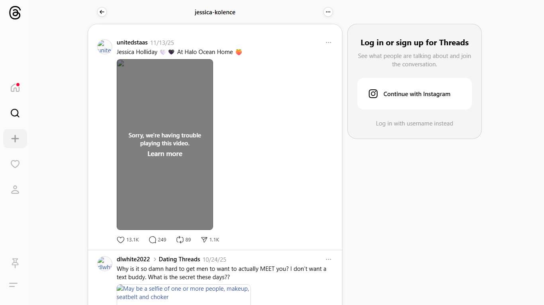Open page options ellipsis beside jessica-kolence

tap(328, 12)
